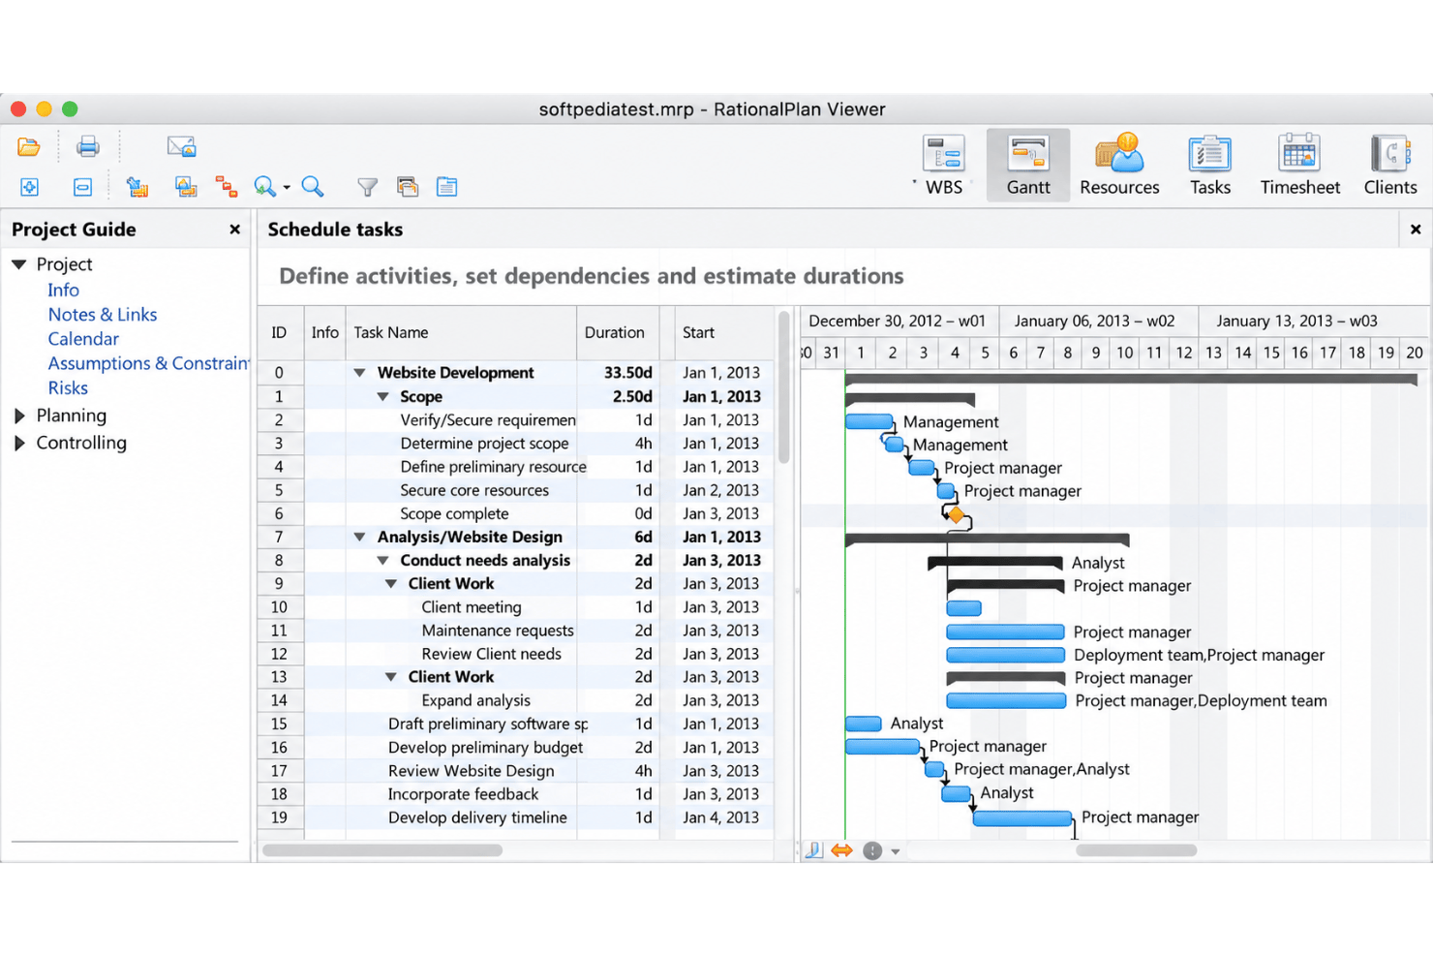This screenshot has height=956, width=1433.
Task: Close the Project Guide panel
Action: point(234,230)
